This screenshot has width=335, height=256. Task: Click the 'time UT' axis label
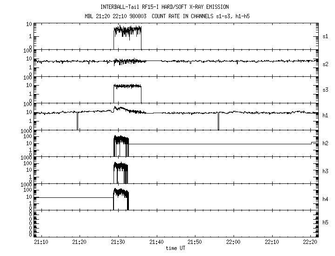[x=175, y=248]
